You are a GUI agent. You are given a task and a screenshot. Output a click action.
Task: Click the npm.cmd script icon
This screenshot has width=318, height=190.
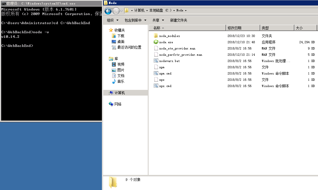156,73
